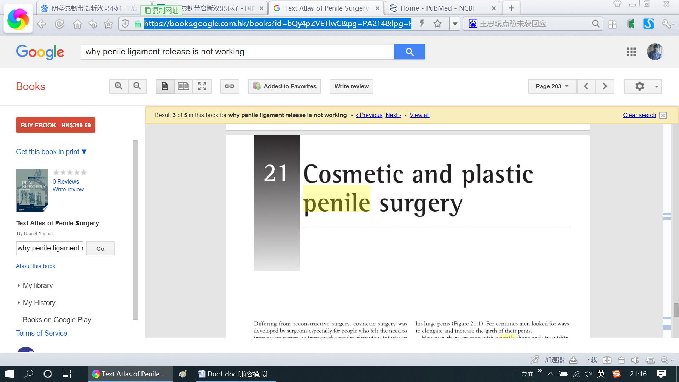Close the search result bar with X

click(x=663, y=115)
